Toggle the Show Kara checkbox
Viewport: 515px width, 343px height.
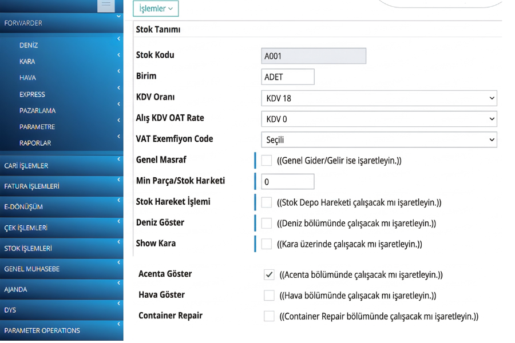(x=267, y=244)
